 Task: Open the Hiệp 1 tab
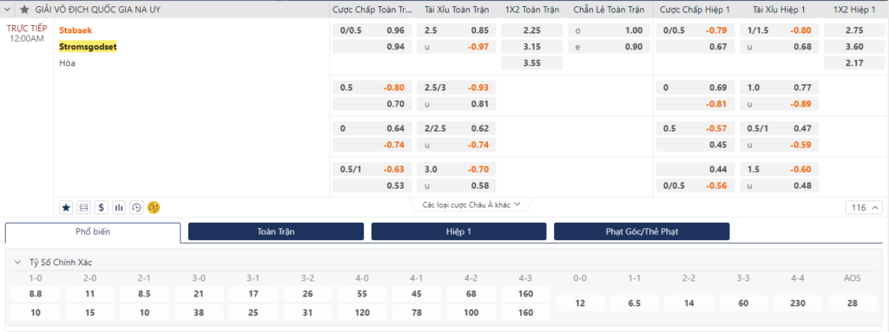(x=458, y=231)
